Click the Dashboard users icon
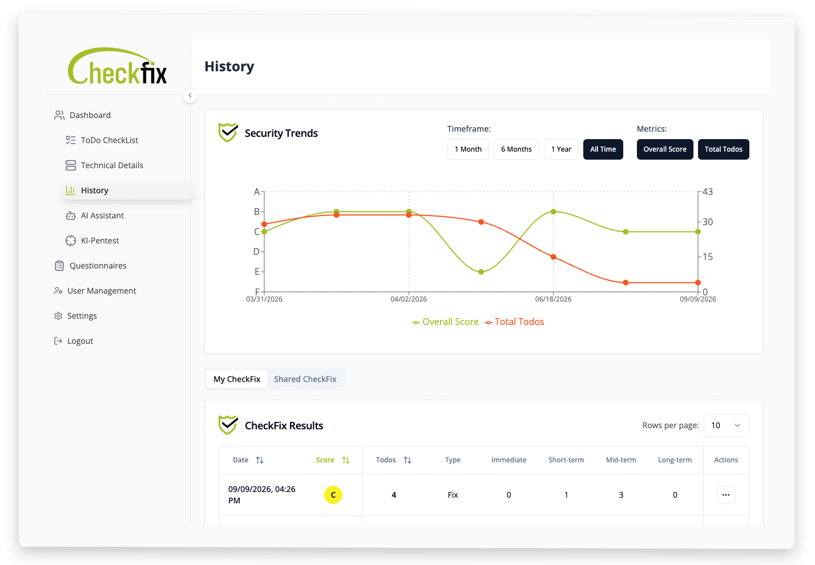815x565 pixels. tap(59, 115)
